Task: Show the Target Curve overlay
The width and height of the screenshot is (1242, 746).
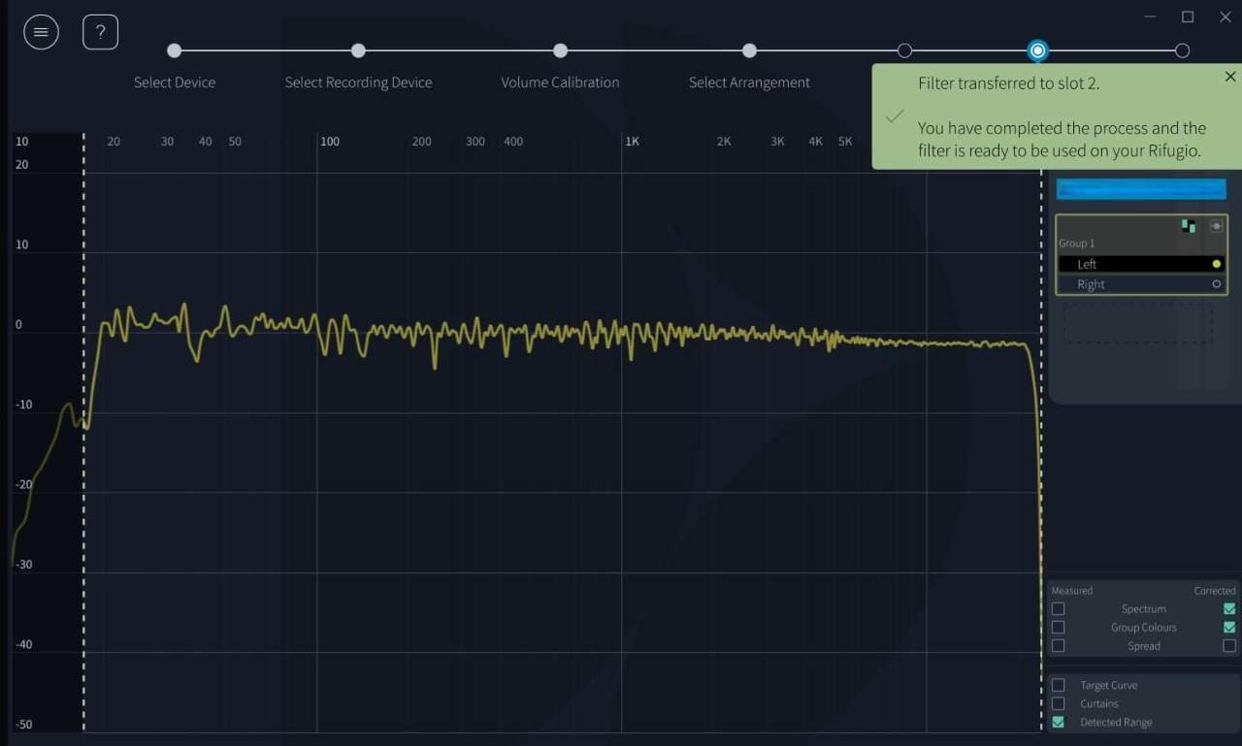Action: (1059, 685)
